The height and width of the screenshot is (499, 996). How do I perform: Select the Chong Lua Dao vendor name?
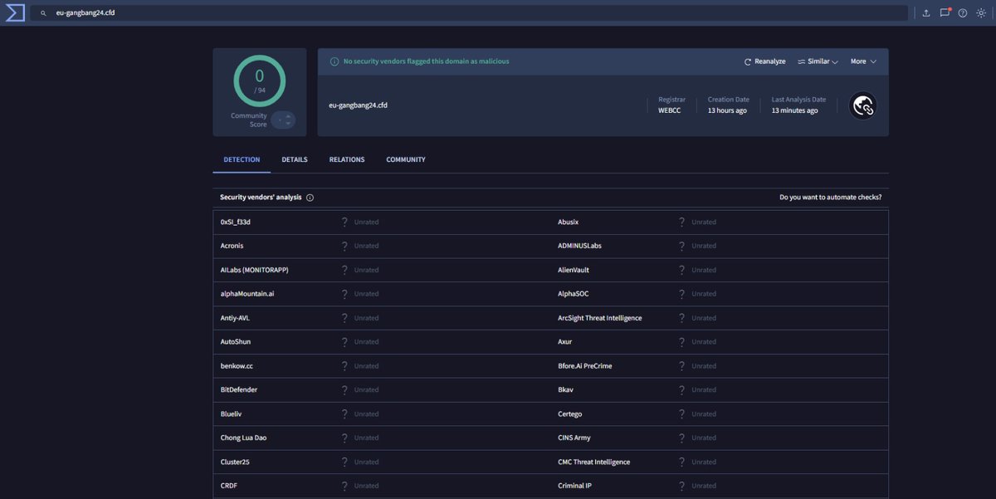[x=243, y=438]
